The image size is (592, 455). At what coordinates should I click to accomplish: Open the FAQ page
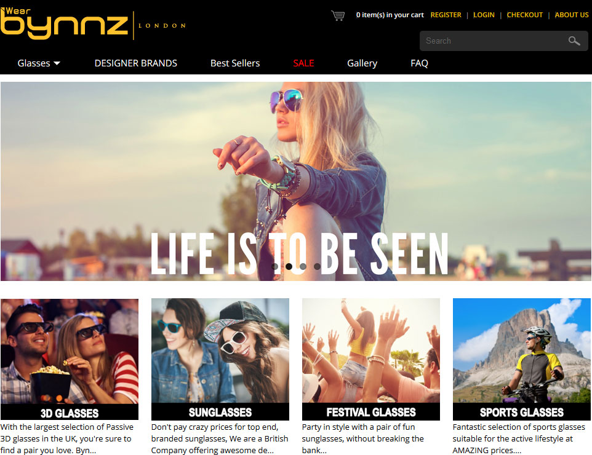click(x=419, y=63)
